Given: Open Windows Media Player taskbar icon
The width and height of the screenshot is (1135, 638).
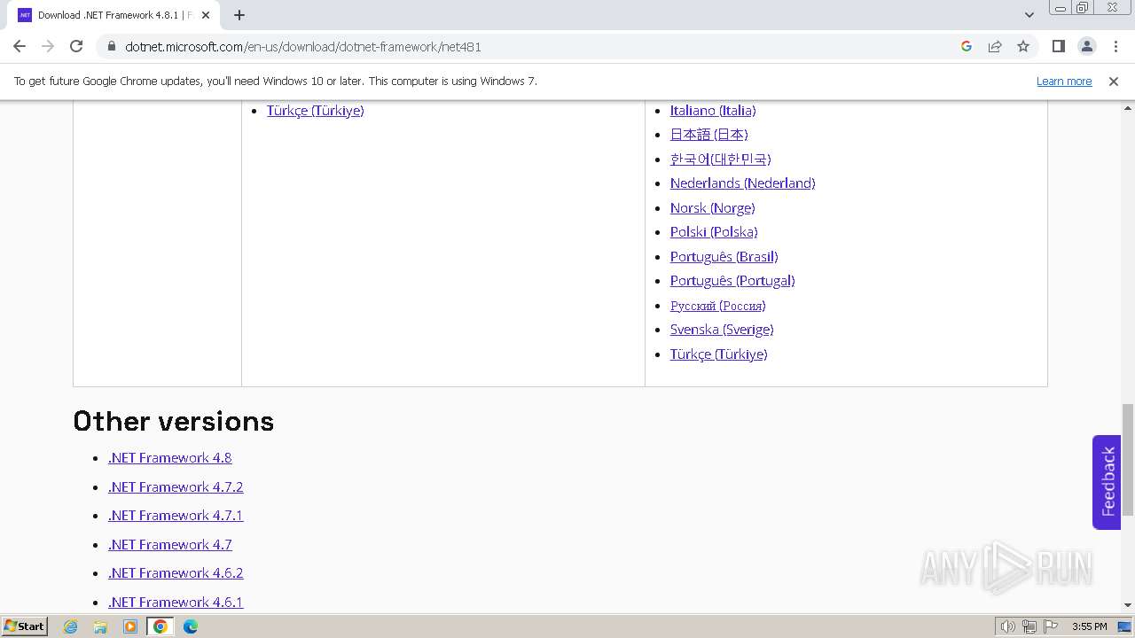Looking at the screenshot, I should (x=130, y=626).
